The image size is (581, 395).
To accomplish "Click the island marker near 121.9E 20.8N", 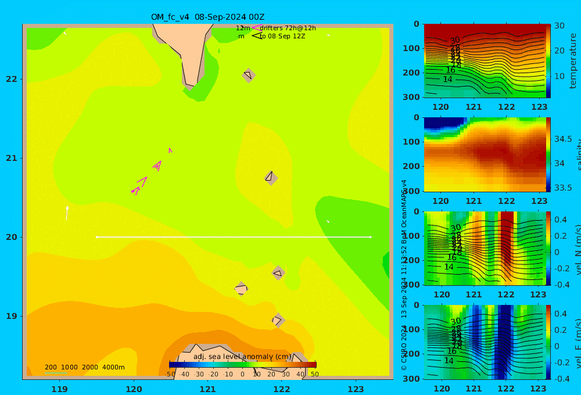I will point(271,178).
